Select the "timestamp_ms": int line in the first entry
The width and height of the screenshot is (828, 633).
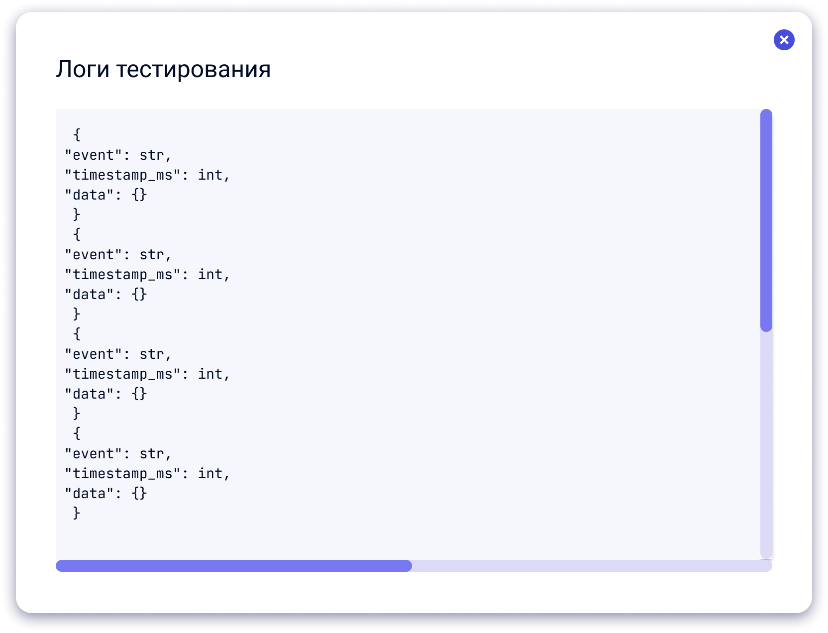coord(148,175)
